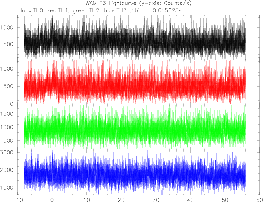Click x-axis label 30
This screenshot has width=263, height=202.
[156, 200]
